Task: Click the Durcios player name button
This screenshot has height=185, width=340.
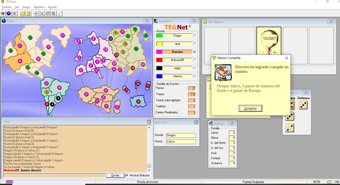Action: tap(177, 52)
